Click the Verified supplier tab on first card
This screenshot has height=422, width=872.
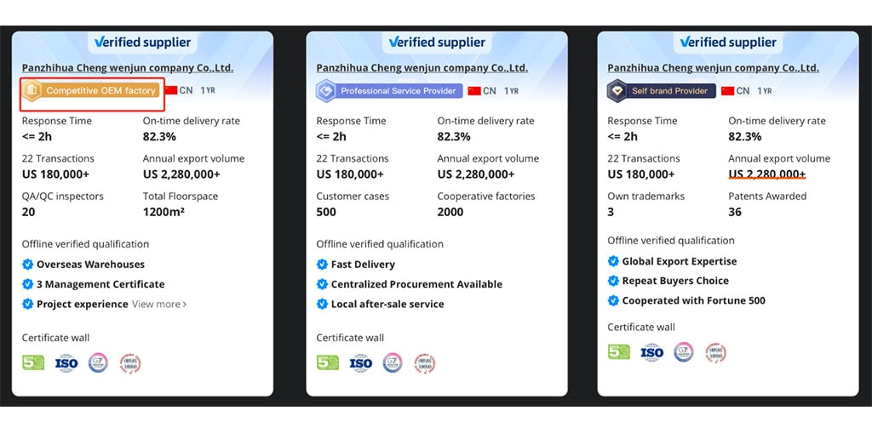142,43
